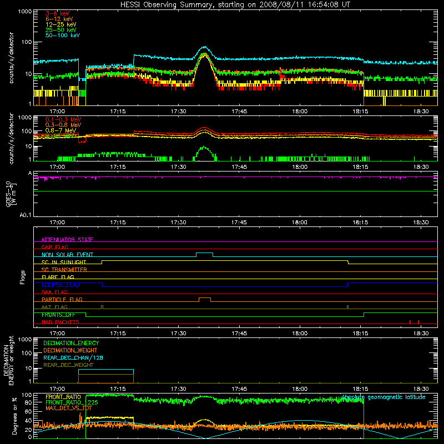Image resolution: width=444 pixels, height=444 pixels.
Task: Click the 18:15 tick label under the decimation panel
Action: (360, 389)
